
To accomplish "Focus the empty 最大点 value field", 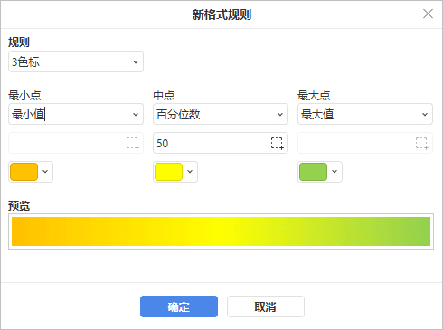I will coord(365,143).
